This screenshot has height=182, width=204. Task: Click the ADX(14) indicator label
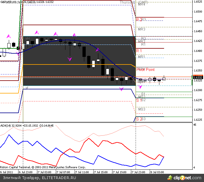click(x=6, y=125)
